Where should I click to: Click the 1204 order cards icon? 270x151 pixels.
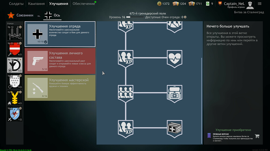click(x=175, y=3)
